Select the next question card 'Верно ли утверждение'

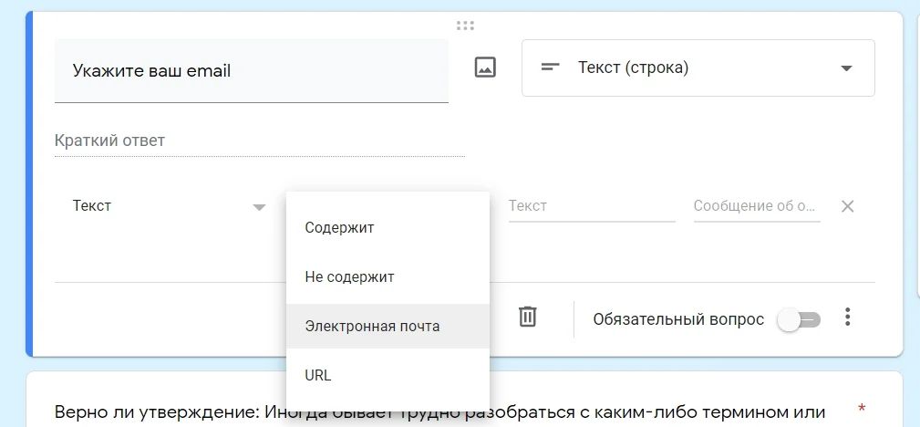[x=439, y=411]
